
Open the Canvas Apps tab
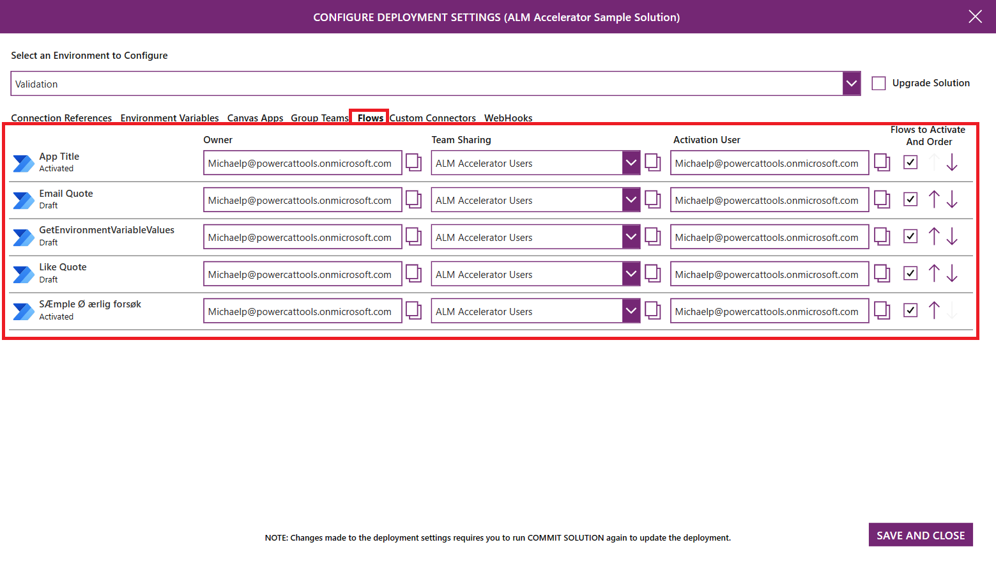(255, 118)
